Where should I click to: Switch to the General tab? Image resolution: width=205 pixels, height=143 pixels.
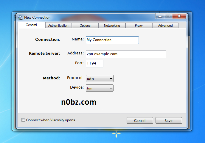31,25
